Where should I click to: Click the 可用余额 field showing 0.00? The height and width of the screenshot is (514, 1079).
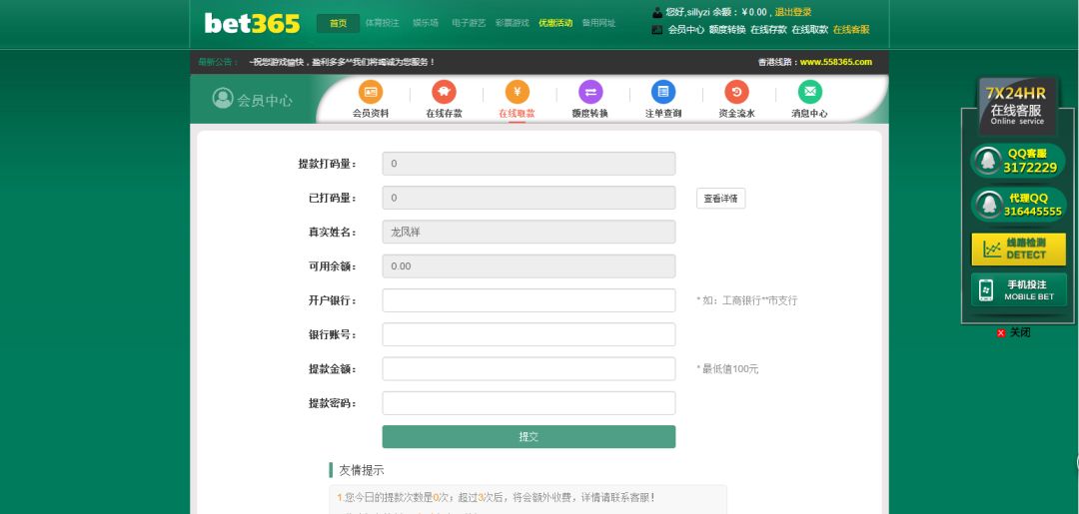[529, 265]
